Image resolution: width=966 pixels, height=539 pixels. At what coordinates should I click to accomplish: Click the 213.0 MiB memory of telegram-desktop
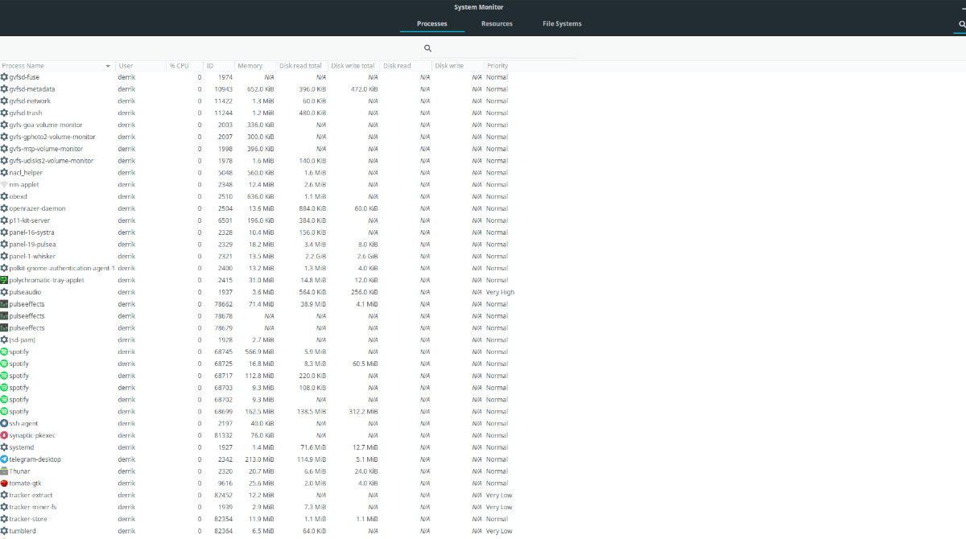pos(259,459)
